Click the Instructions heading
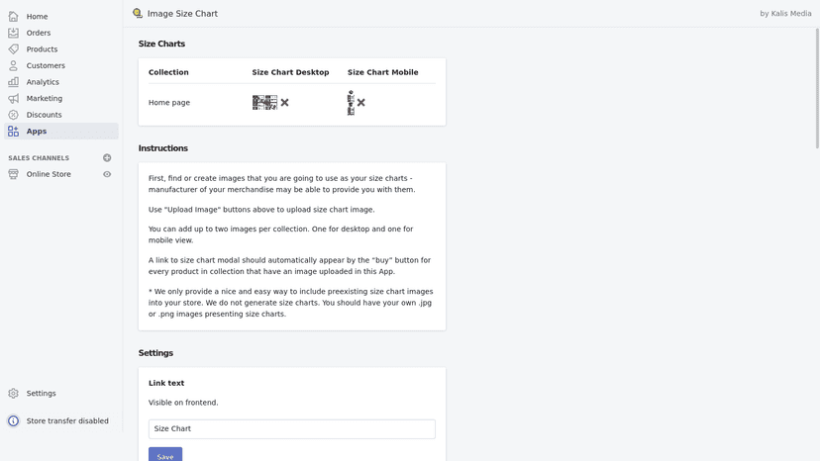 pos(163,148)
